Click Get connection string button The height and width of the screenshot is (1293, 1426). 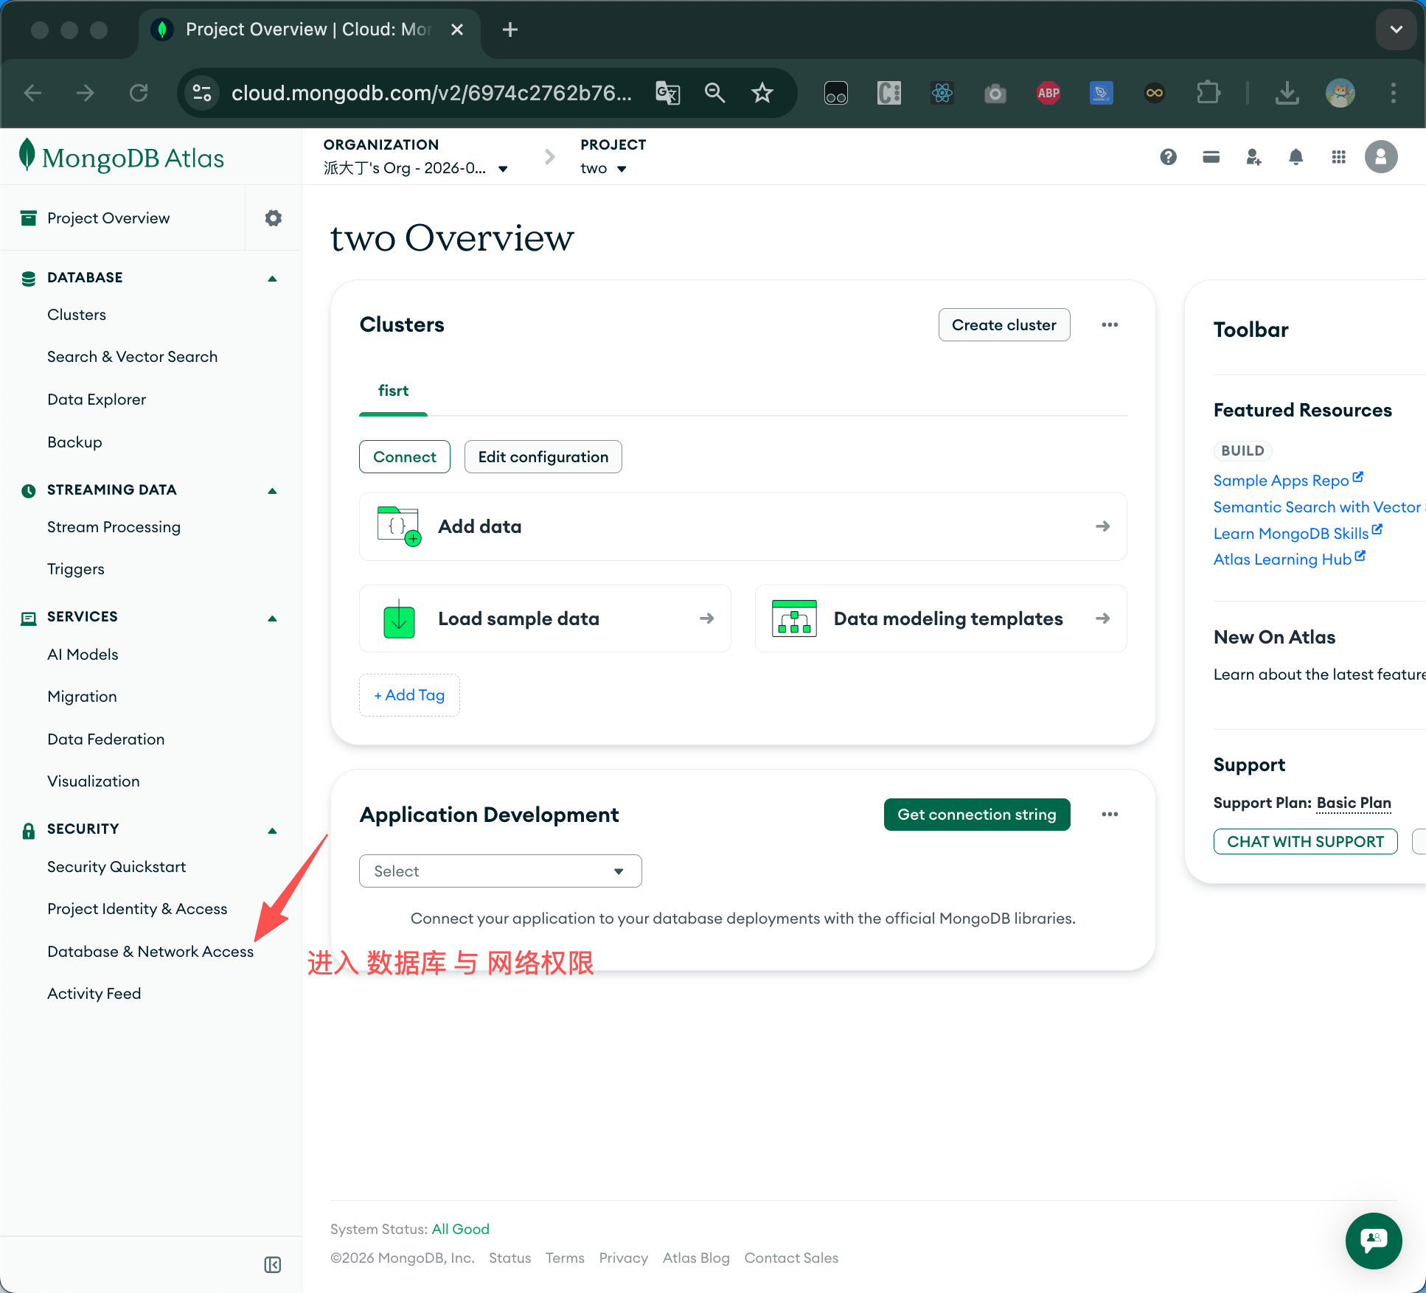pyautogui.click(x=976, y=815)
